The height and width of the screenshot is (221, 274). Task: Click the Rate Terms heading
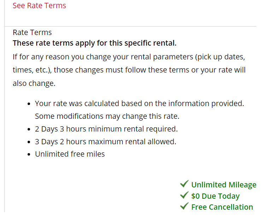[32, 33]
